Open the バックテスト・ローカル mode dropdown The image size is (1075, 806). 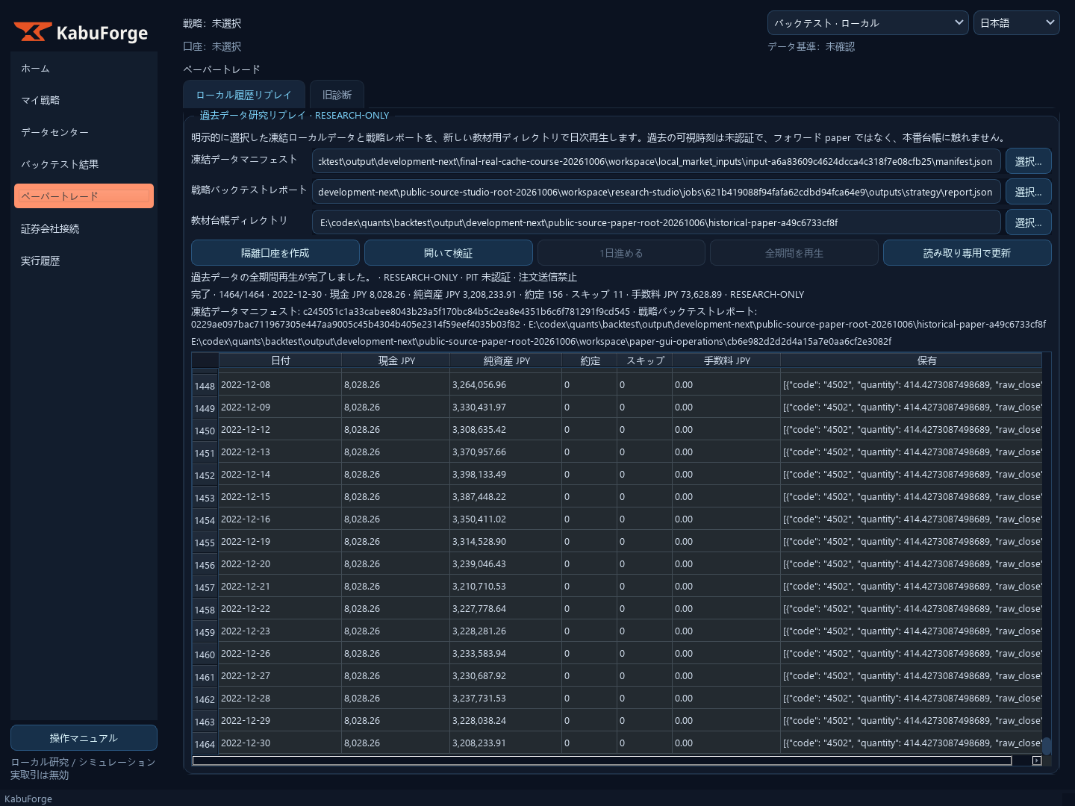[867, 23]
